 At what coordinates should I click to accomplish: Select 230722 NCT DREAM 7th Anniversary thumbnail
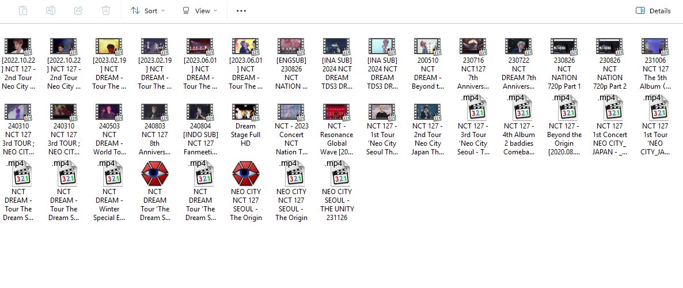[519, 46]
